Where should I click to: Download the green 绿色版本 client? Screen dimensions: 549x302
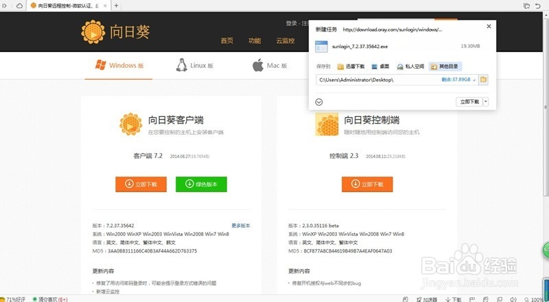point(201,184)
